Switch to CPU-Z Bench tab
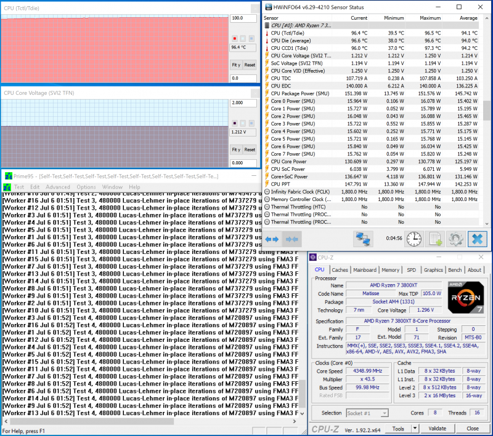The width and height of the screenshot is (493, 436). 455,270
